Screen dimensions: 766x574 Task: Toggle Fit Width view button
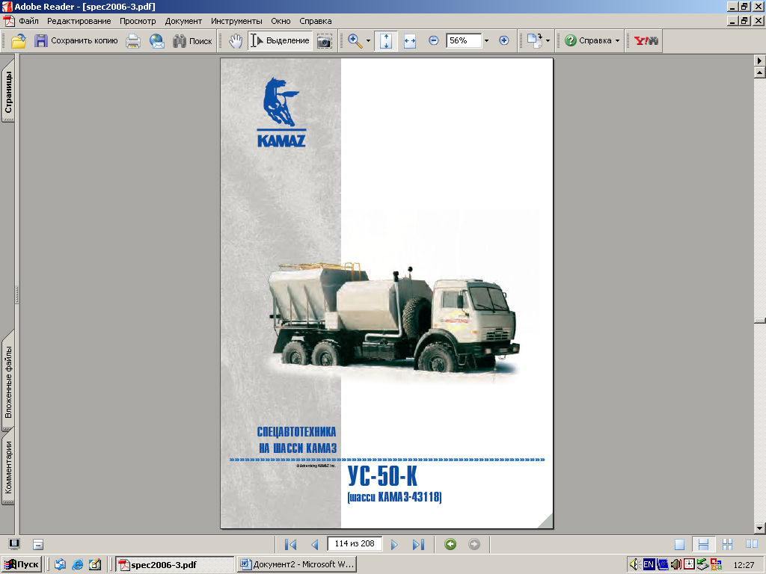pyautogui.click(x=410, y=41)
